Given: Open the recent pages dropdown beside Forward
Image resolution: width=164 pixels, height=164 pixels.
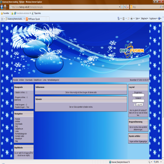Looking at the screenshot, I should pyautogui.click(x=8, y=7).
